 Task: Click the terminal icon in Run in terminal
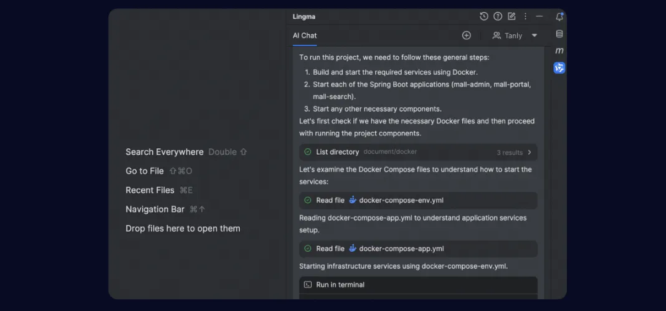(x=308, y=285)
